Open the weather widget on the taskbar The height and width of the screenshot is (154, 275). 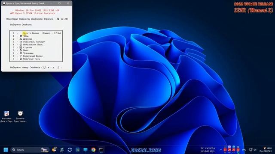[x=55, y=150]
